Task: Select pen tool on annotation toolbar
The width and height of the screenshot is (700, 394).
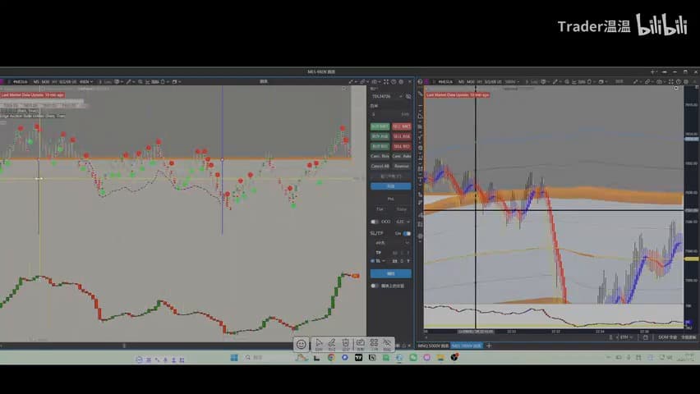Action: tap(332, 344)
